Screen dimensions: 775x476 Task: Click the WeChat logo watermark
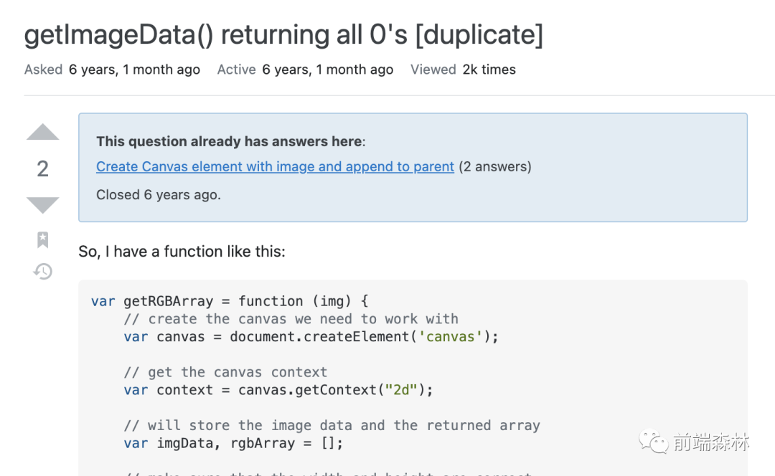[x=654, y=442]
